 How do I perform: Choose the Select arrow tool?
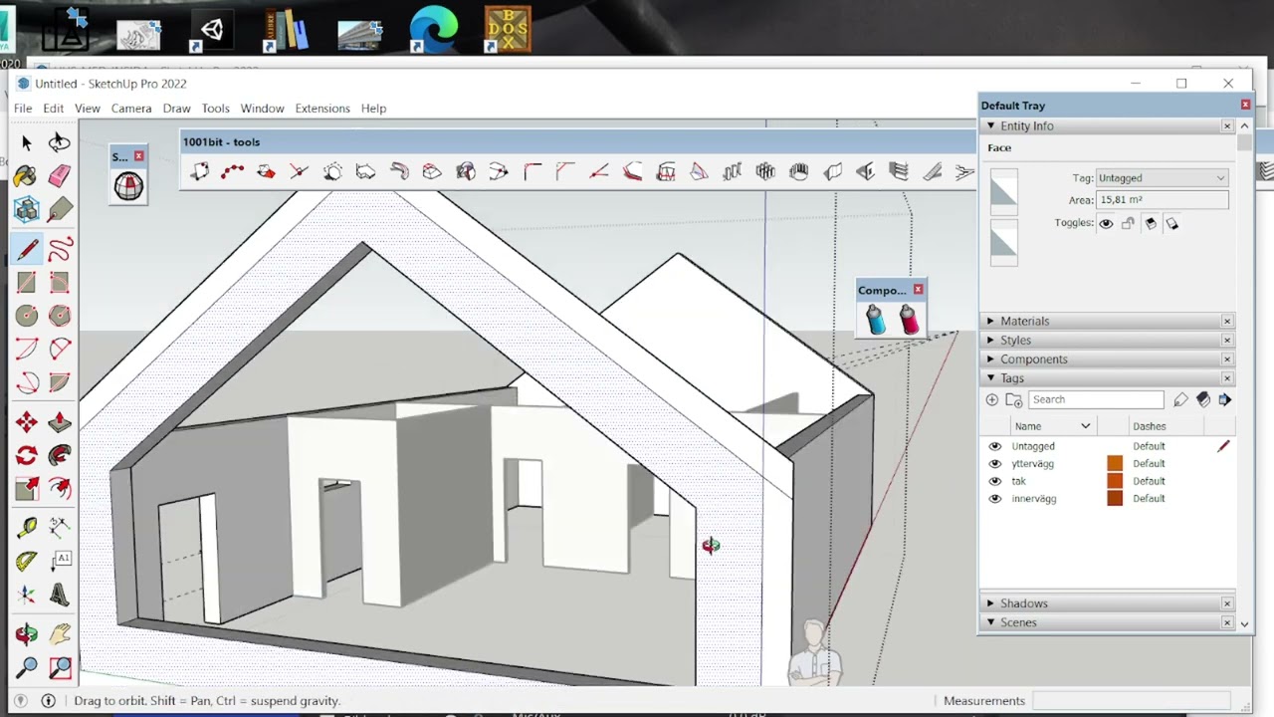pos(27,143)
